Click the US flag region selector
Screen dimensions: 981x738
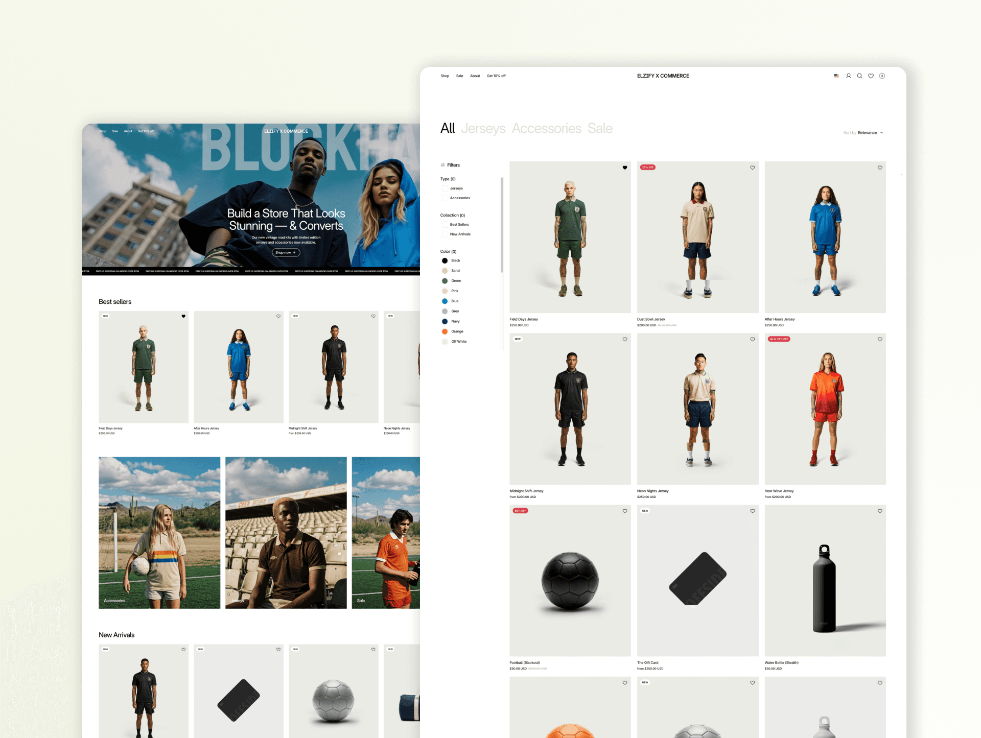pyautogui.click(x=836, y=76)
